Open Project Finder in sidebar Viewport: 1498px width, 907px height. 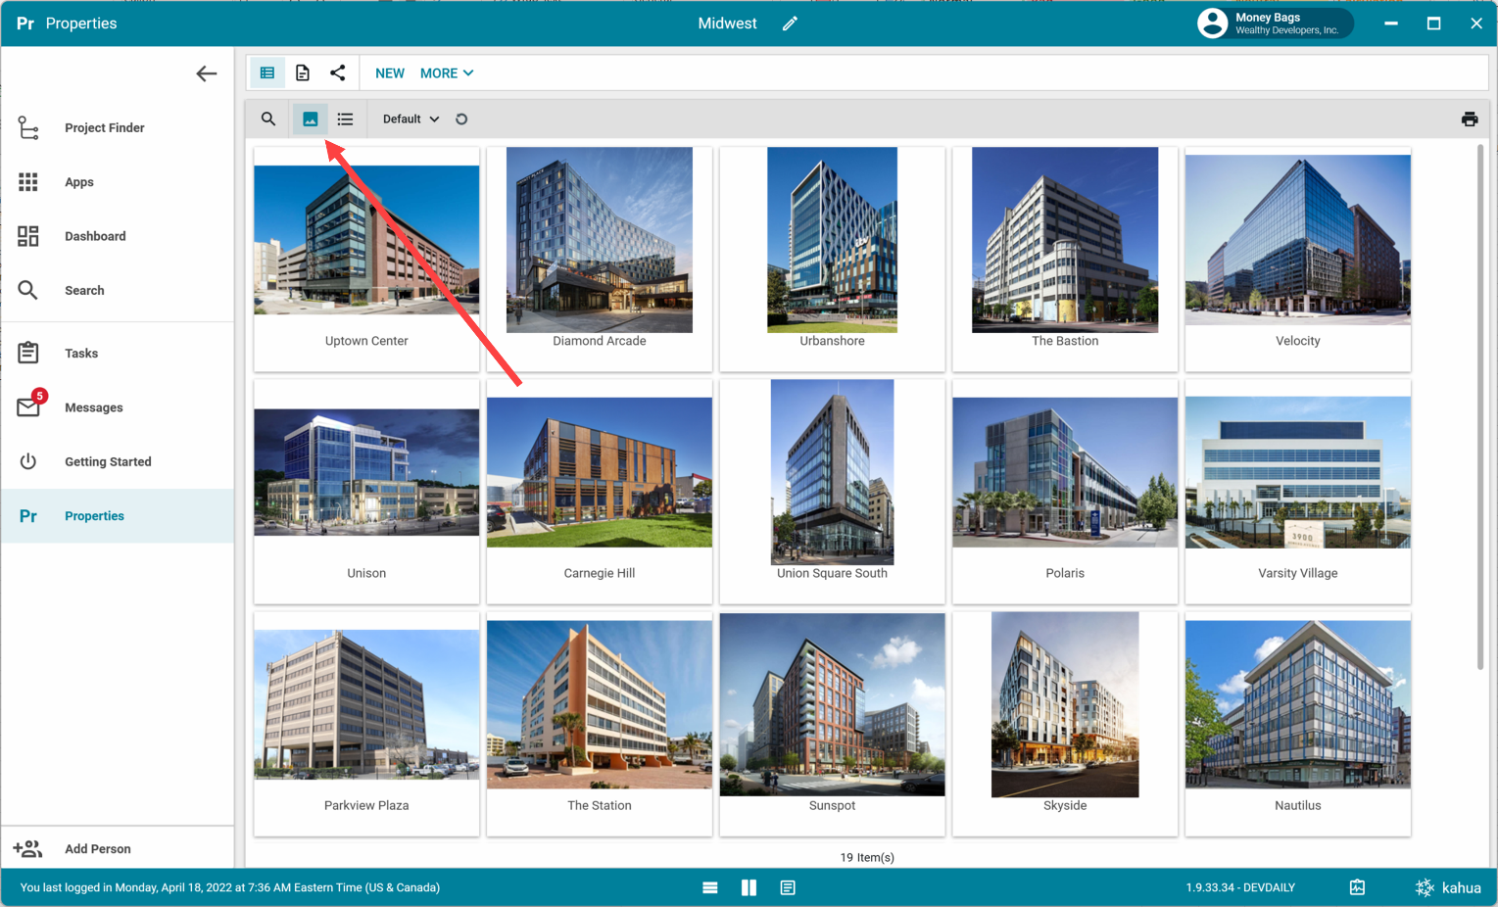tap(104, 128)
